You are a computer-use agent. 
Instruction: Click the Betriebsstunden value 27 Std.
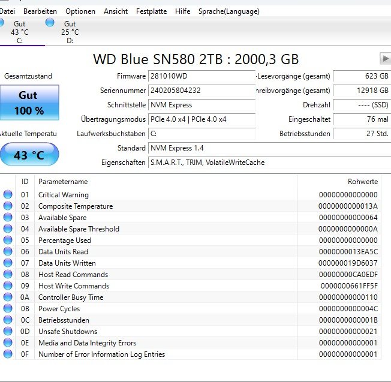coord(362,134)
